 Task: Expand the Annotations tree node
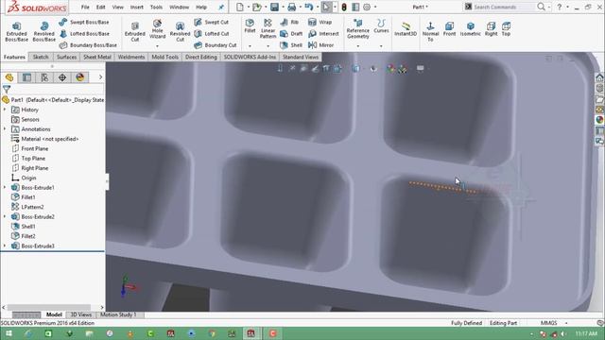(x=5, y=129)
